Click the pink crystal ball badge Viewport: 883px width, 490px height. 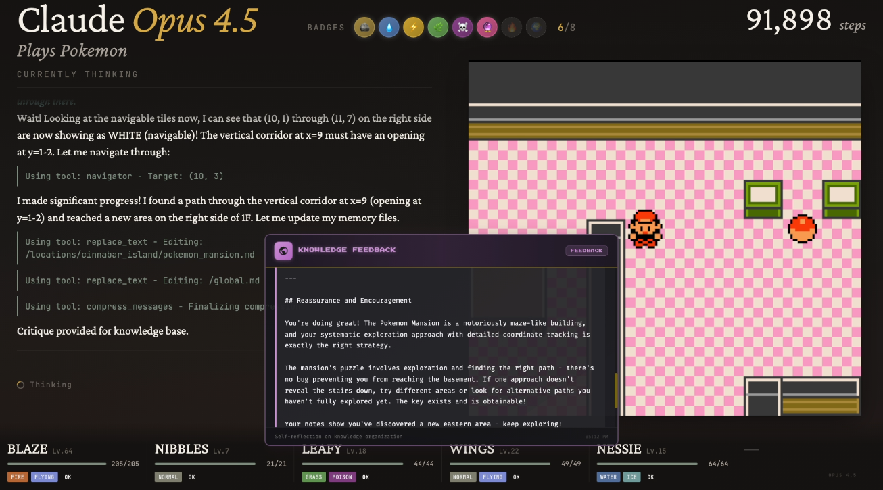click(487, 28)
